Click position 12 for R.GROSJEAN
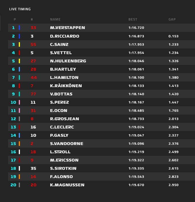The image size is (195, 202). click(x=13, y=119)
